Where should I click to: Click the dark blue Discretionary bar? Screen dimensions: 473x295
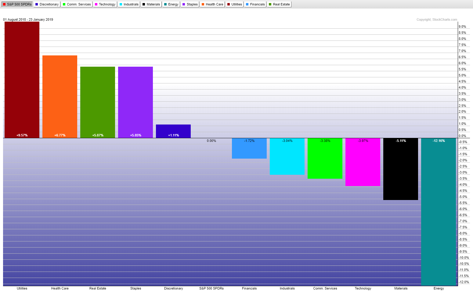pyautogui.click(x=173, y=131)
